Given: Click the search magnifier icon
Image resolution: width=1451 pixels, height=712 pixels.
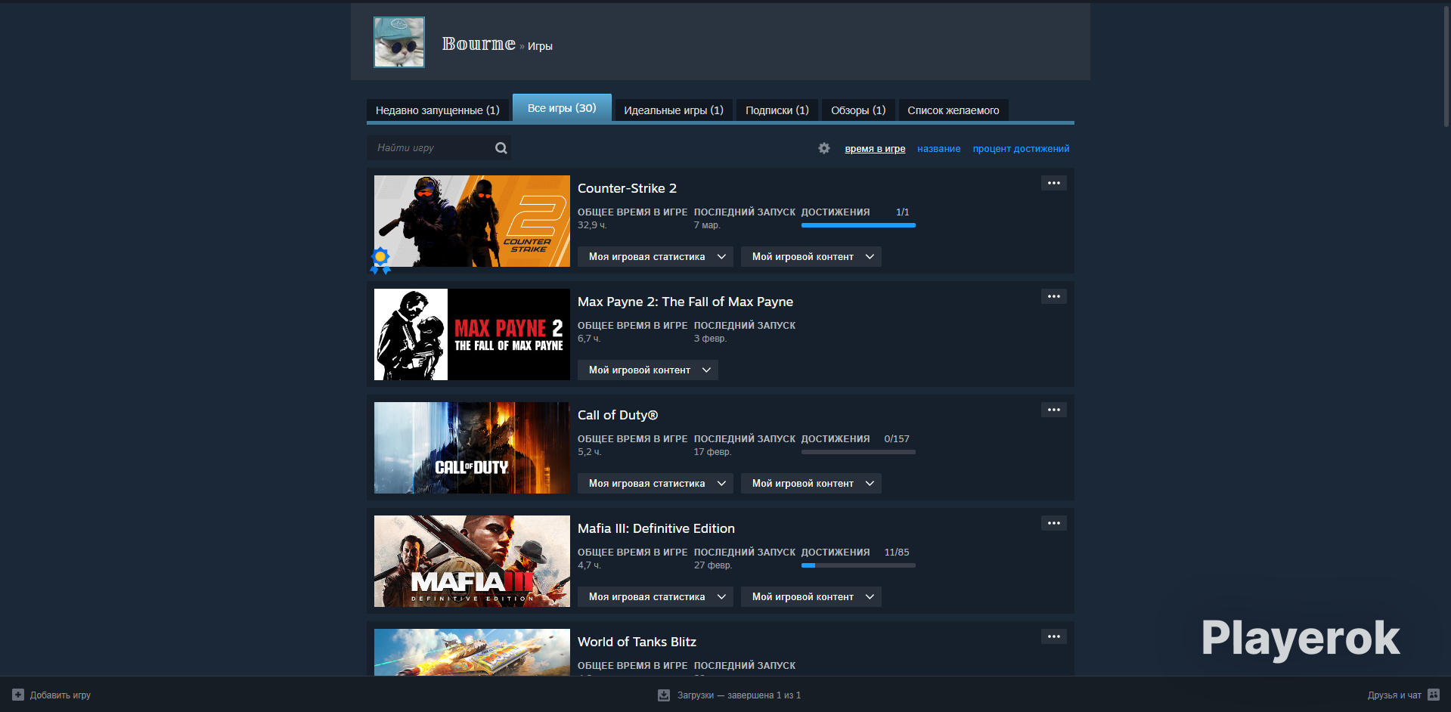Looking at the screenshot, I should tap(501, 148).
